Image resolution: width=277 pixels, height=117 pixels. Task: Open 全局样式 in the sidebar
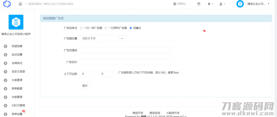click(x=17, y=63)
